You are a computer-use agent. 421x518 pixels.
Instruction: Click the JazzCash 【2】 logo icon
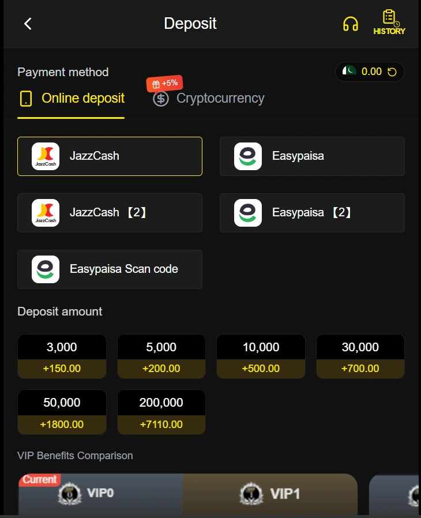point(46,213)
